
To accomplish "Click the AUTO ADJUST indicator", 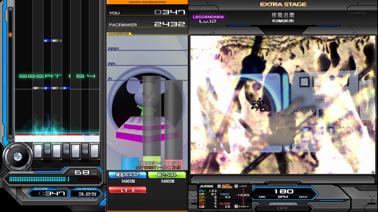I will pyautogui.click(x=225, y=186).
